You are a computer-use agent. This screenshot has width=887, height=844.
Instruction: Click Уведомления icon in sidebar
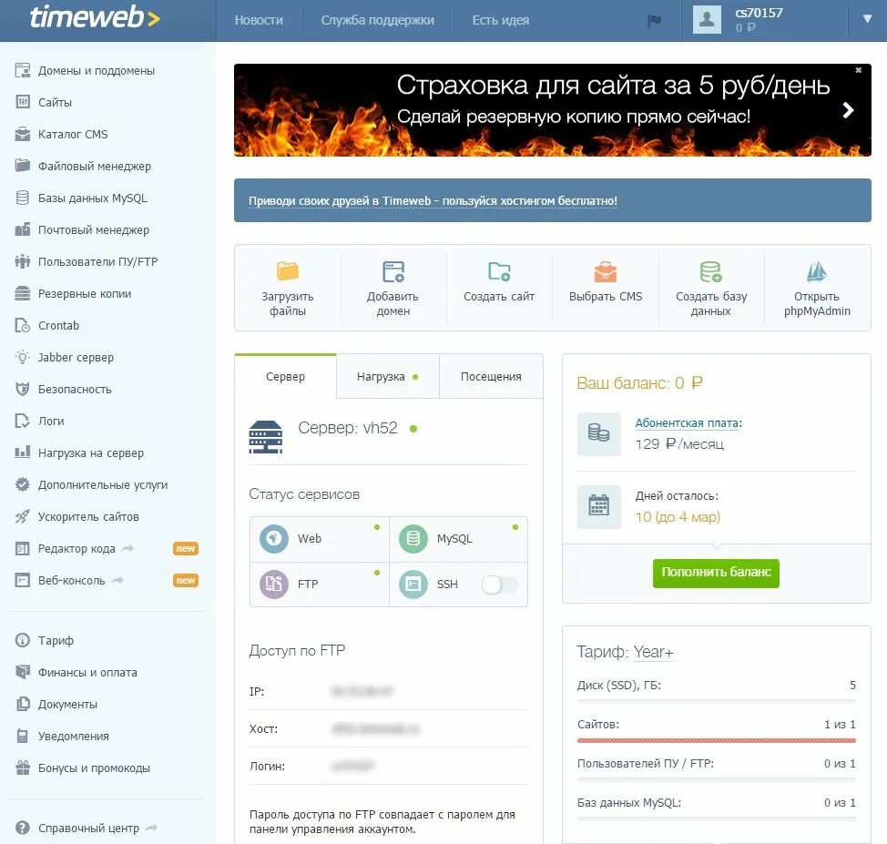click(x=23, y=736)
